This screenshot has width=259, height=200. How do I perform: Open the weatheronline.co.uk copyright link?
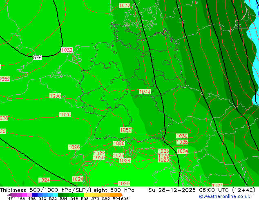click(225, 196)
